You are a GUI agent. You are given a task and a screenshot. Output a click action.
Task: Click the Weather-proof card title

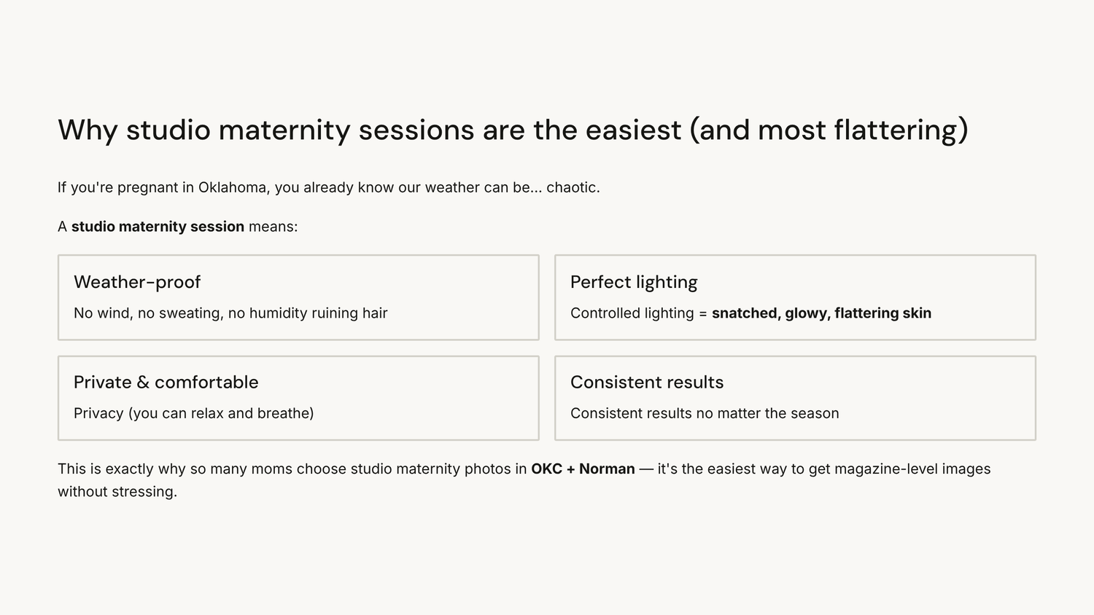click(x=137, y=282)
